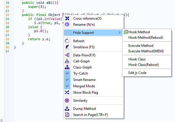Open Edit js Code
The width and height of the screenshot is (175, 122).
137,73
